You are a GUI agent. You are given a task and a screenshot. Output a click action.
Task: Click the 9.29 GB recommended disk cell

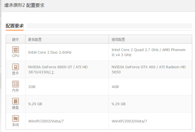point(119,104)
